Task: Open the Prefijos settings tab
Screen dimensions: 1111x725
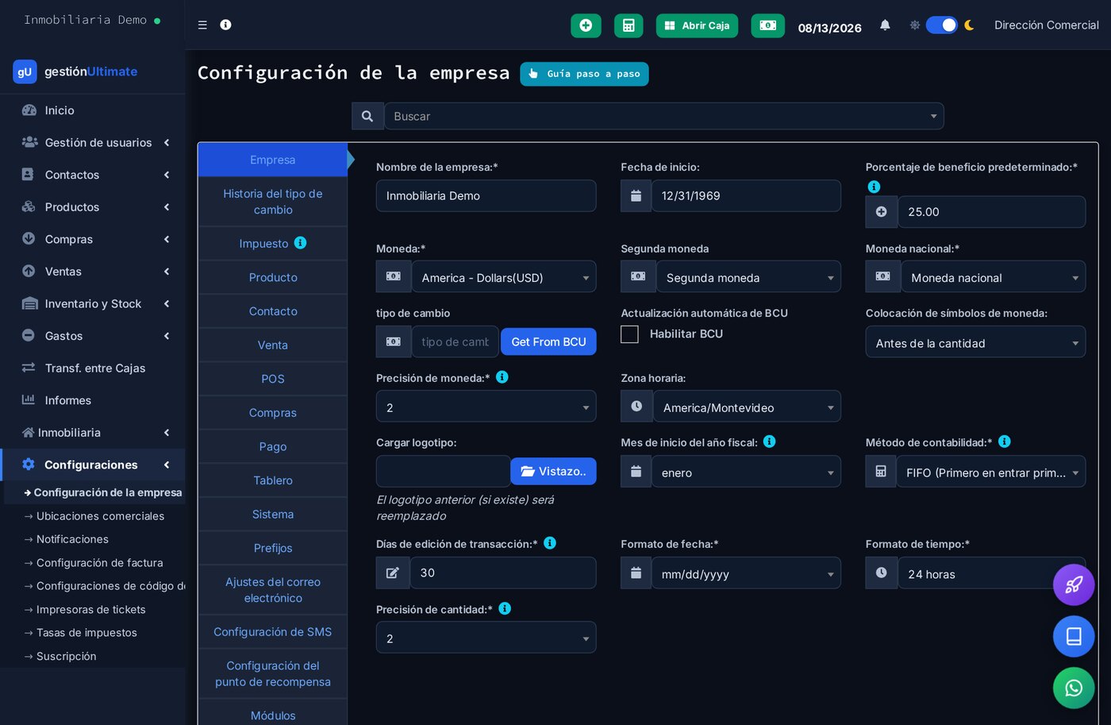Action: coord(272,548)
